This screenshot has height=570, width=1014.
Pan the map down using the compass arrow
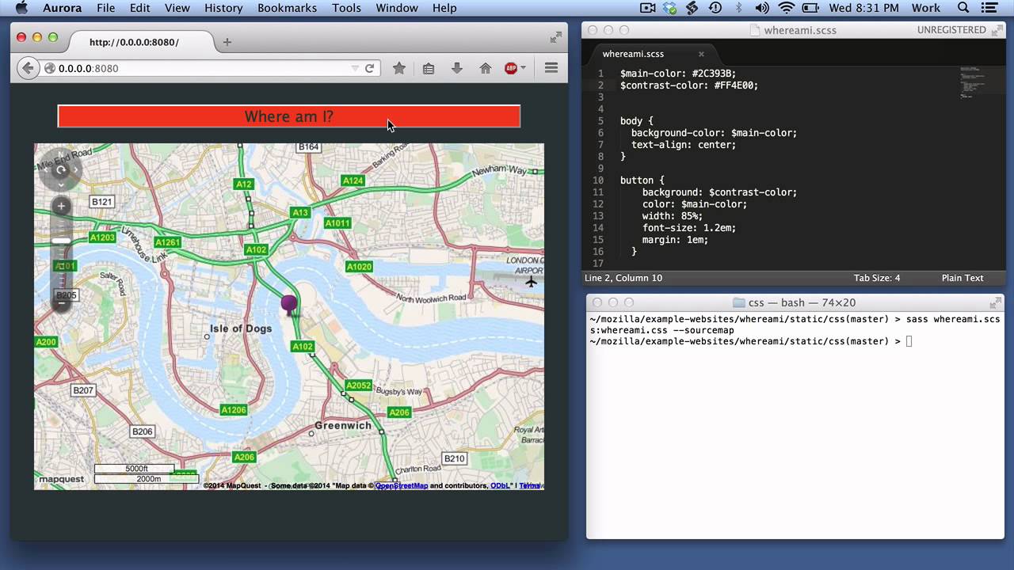pos(61,184)
